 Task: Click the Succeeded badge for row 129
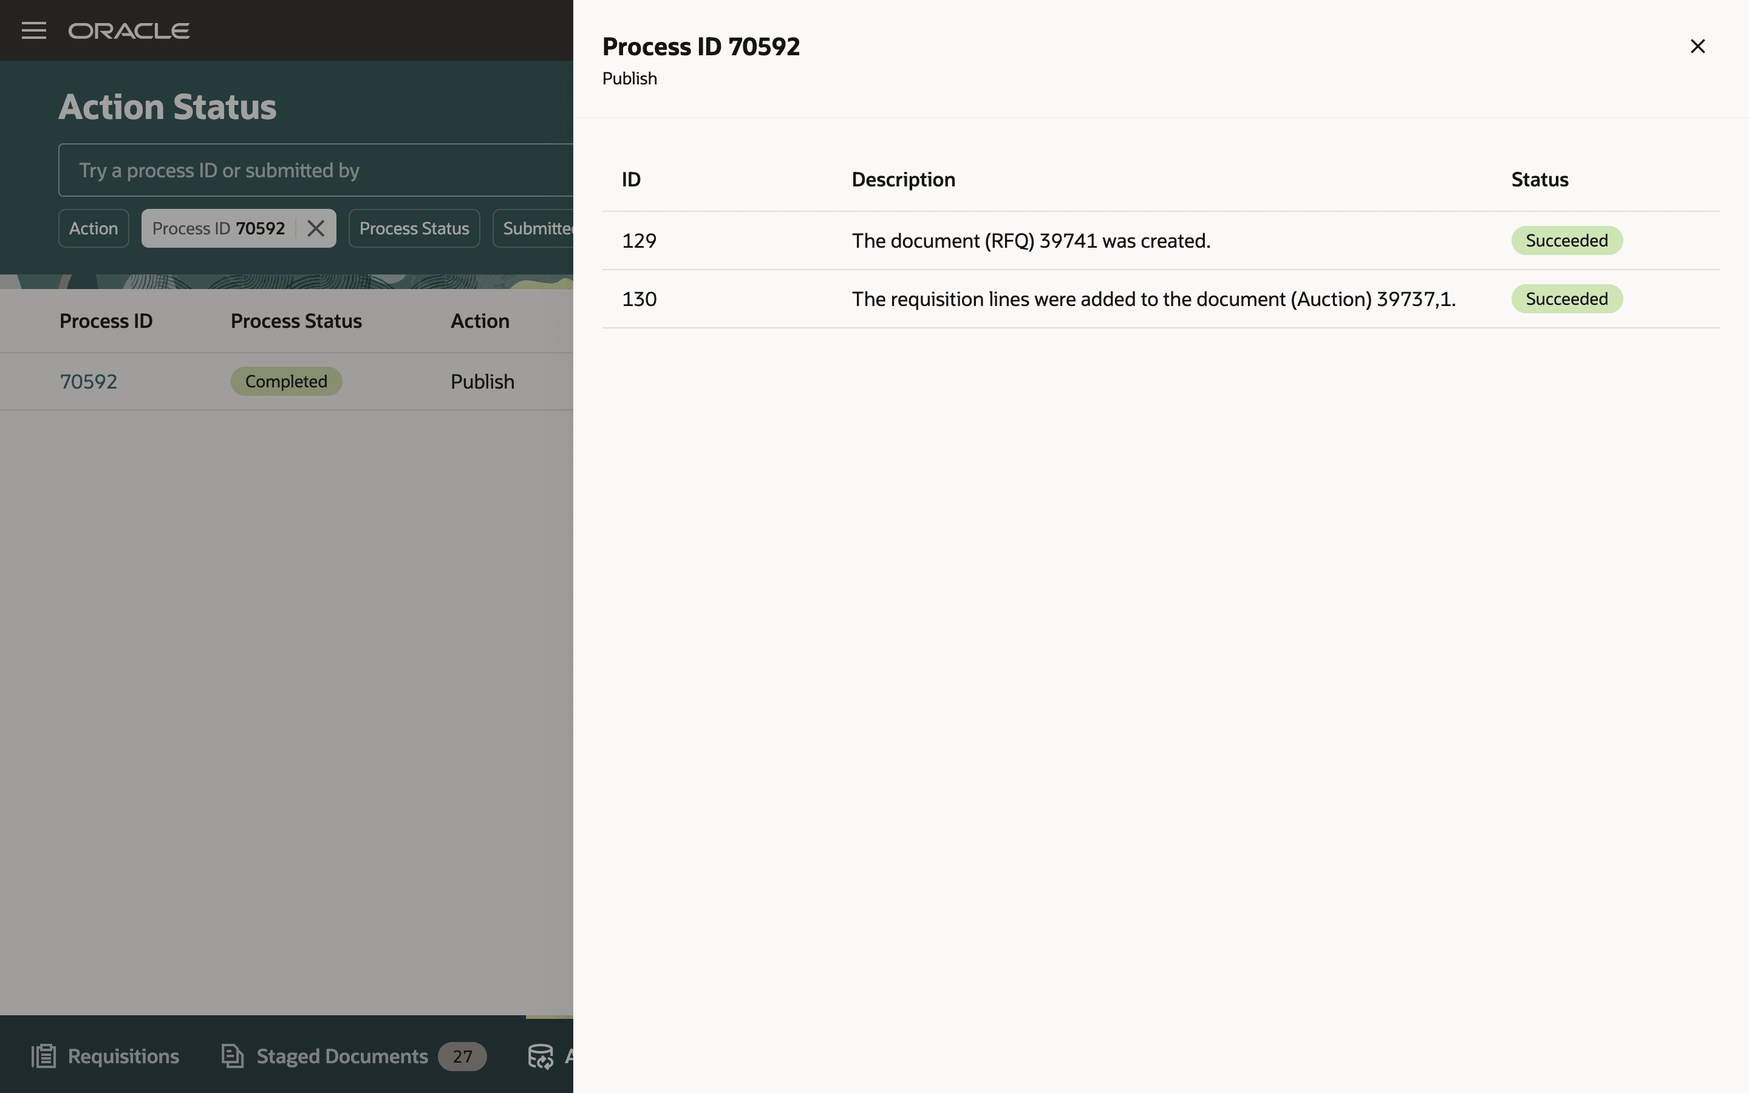[1566, 240]
